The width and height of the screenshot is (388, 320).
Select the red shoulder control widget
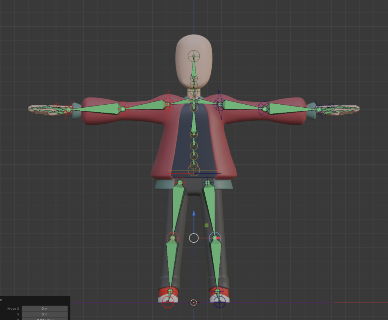168,104
